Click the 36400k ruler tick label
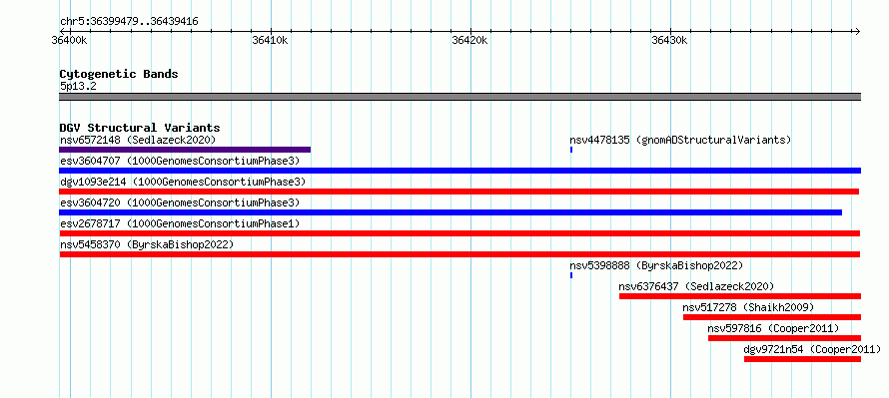The height and width of the screenshot is (398, 889). pos(69,40)
